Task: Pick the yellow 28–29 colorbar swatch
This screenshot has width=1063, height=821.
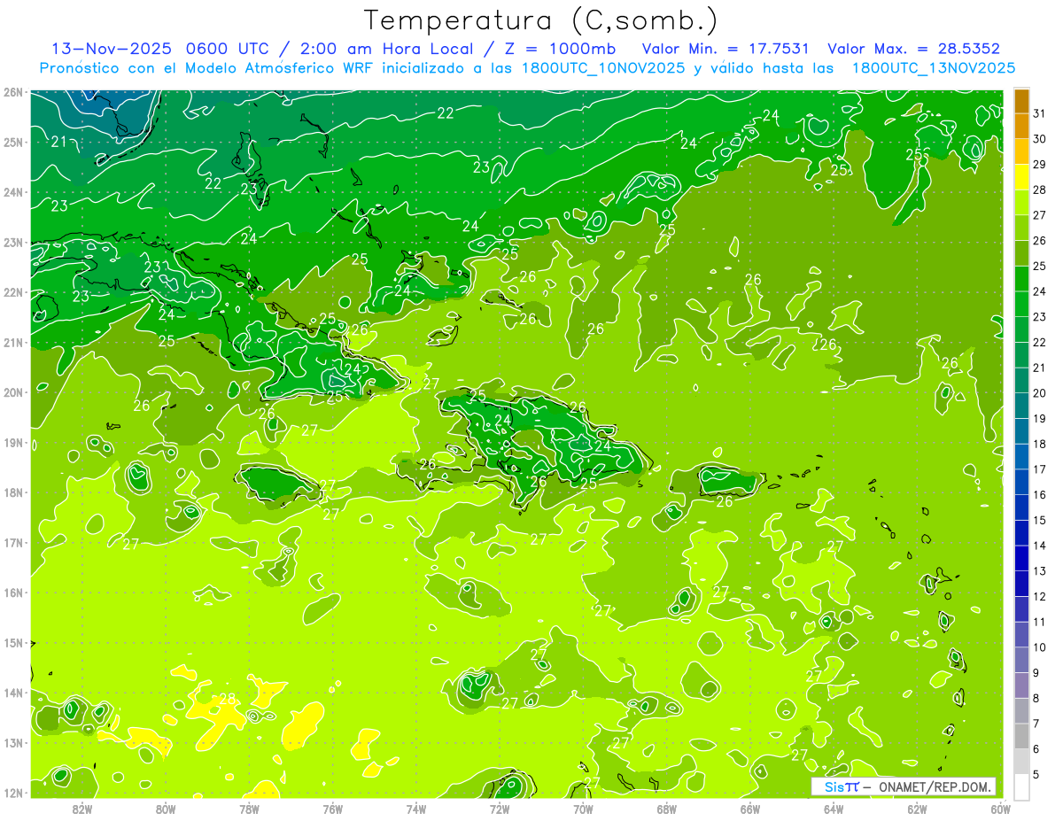Action: point(1021,177)
